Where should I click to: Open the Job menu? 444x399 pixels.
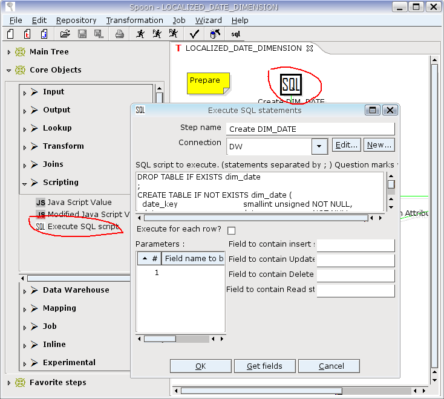179,21
